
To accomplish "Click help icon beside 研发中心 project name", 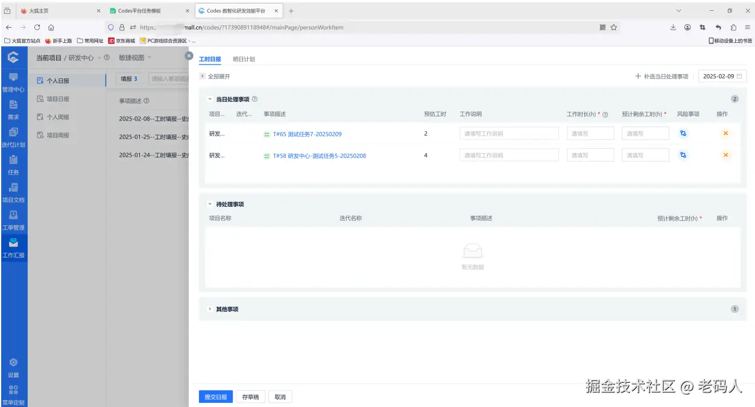I will (x=107, y=58).
